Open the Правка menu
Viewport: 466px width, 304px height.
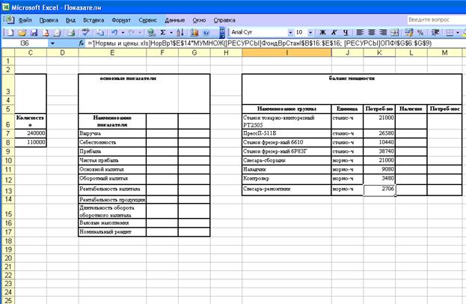(49, 20)
